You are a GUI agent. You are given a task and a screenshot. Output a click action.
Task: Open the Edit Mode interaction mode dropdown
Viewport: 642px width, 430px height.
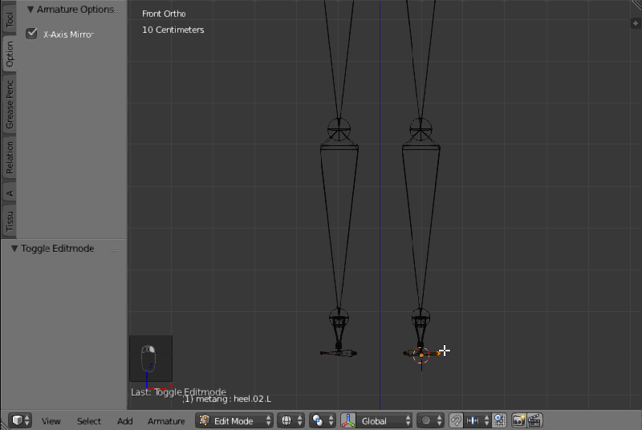click(x=234, y=420)
